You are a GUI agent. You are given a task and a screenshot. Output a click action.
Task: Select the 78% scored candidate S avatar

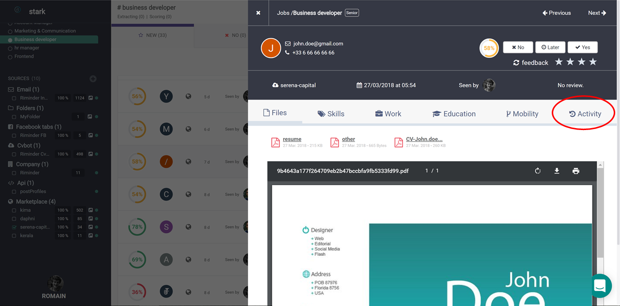tap(166, 227)
